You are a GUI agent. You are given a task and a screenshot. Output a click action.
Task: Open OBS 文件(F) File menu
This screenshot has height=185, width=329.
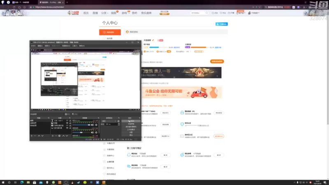click(x=33, y=46)
